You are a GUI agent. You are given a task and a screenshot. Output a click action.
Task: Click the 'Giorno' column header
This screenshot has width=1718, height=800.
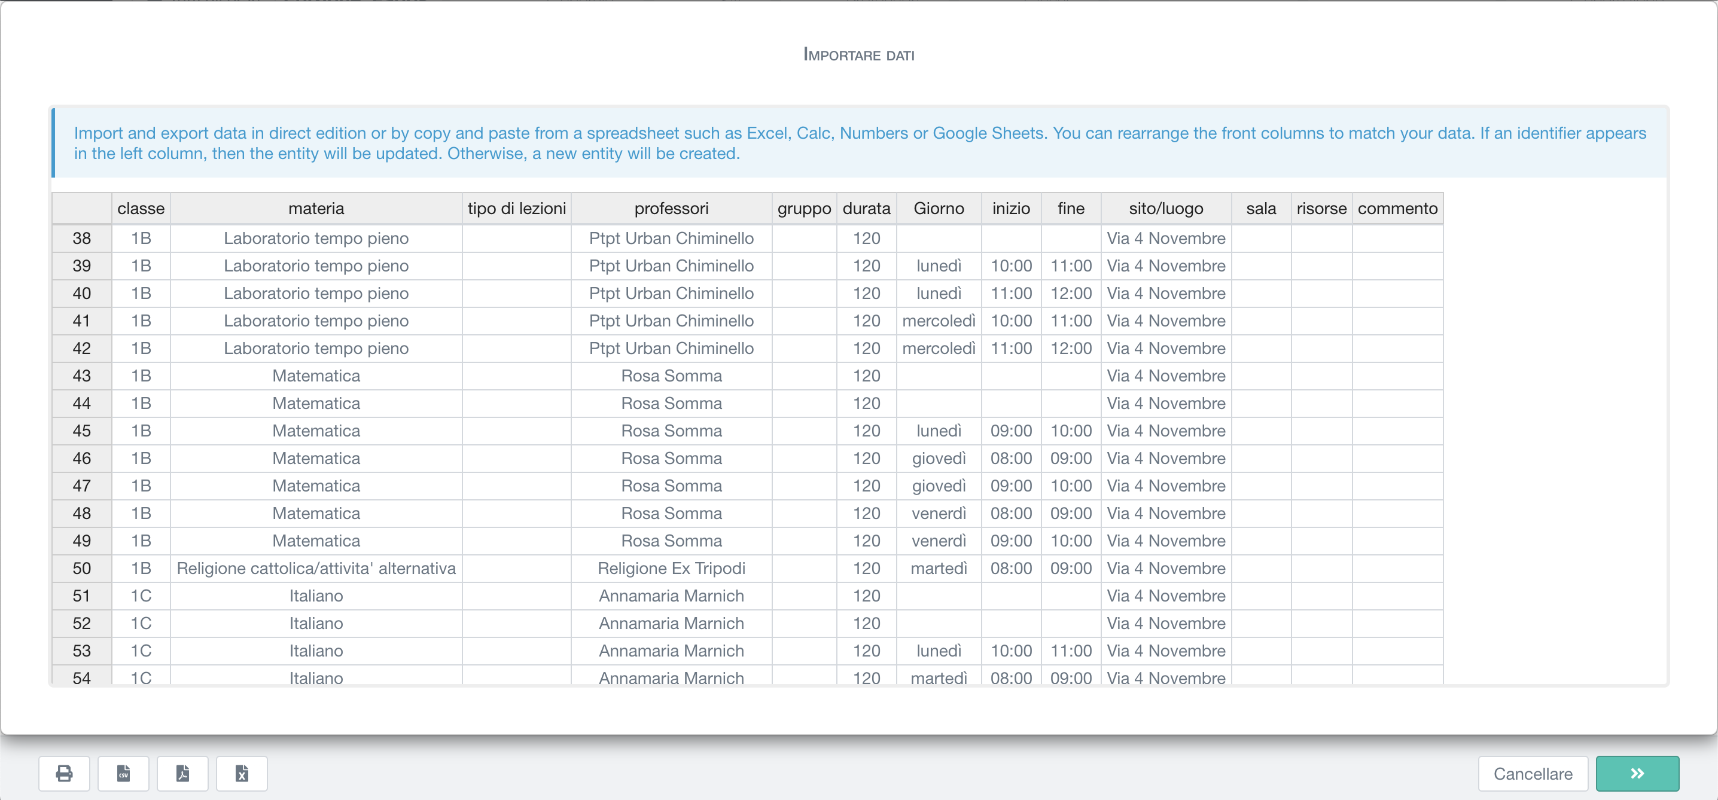[939, 209]
